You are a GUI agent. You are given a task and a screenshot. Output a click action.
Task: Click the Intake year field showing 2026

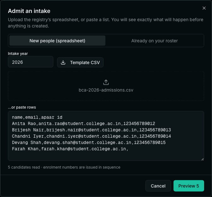(31, 62)
